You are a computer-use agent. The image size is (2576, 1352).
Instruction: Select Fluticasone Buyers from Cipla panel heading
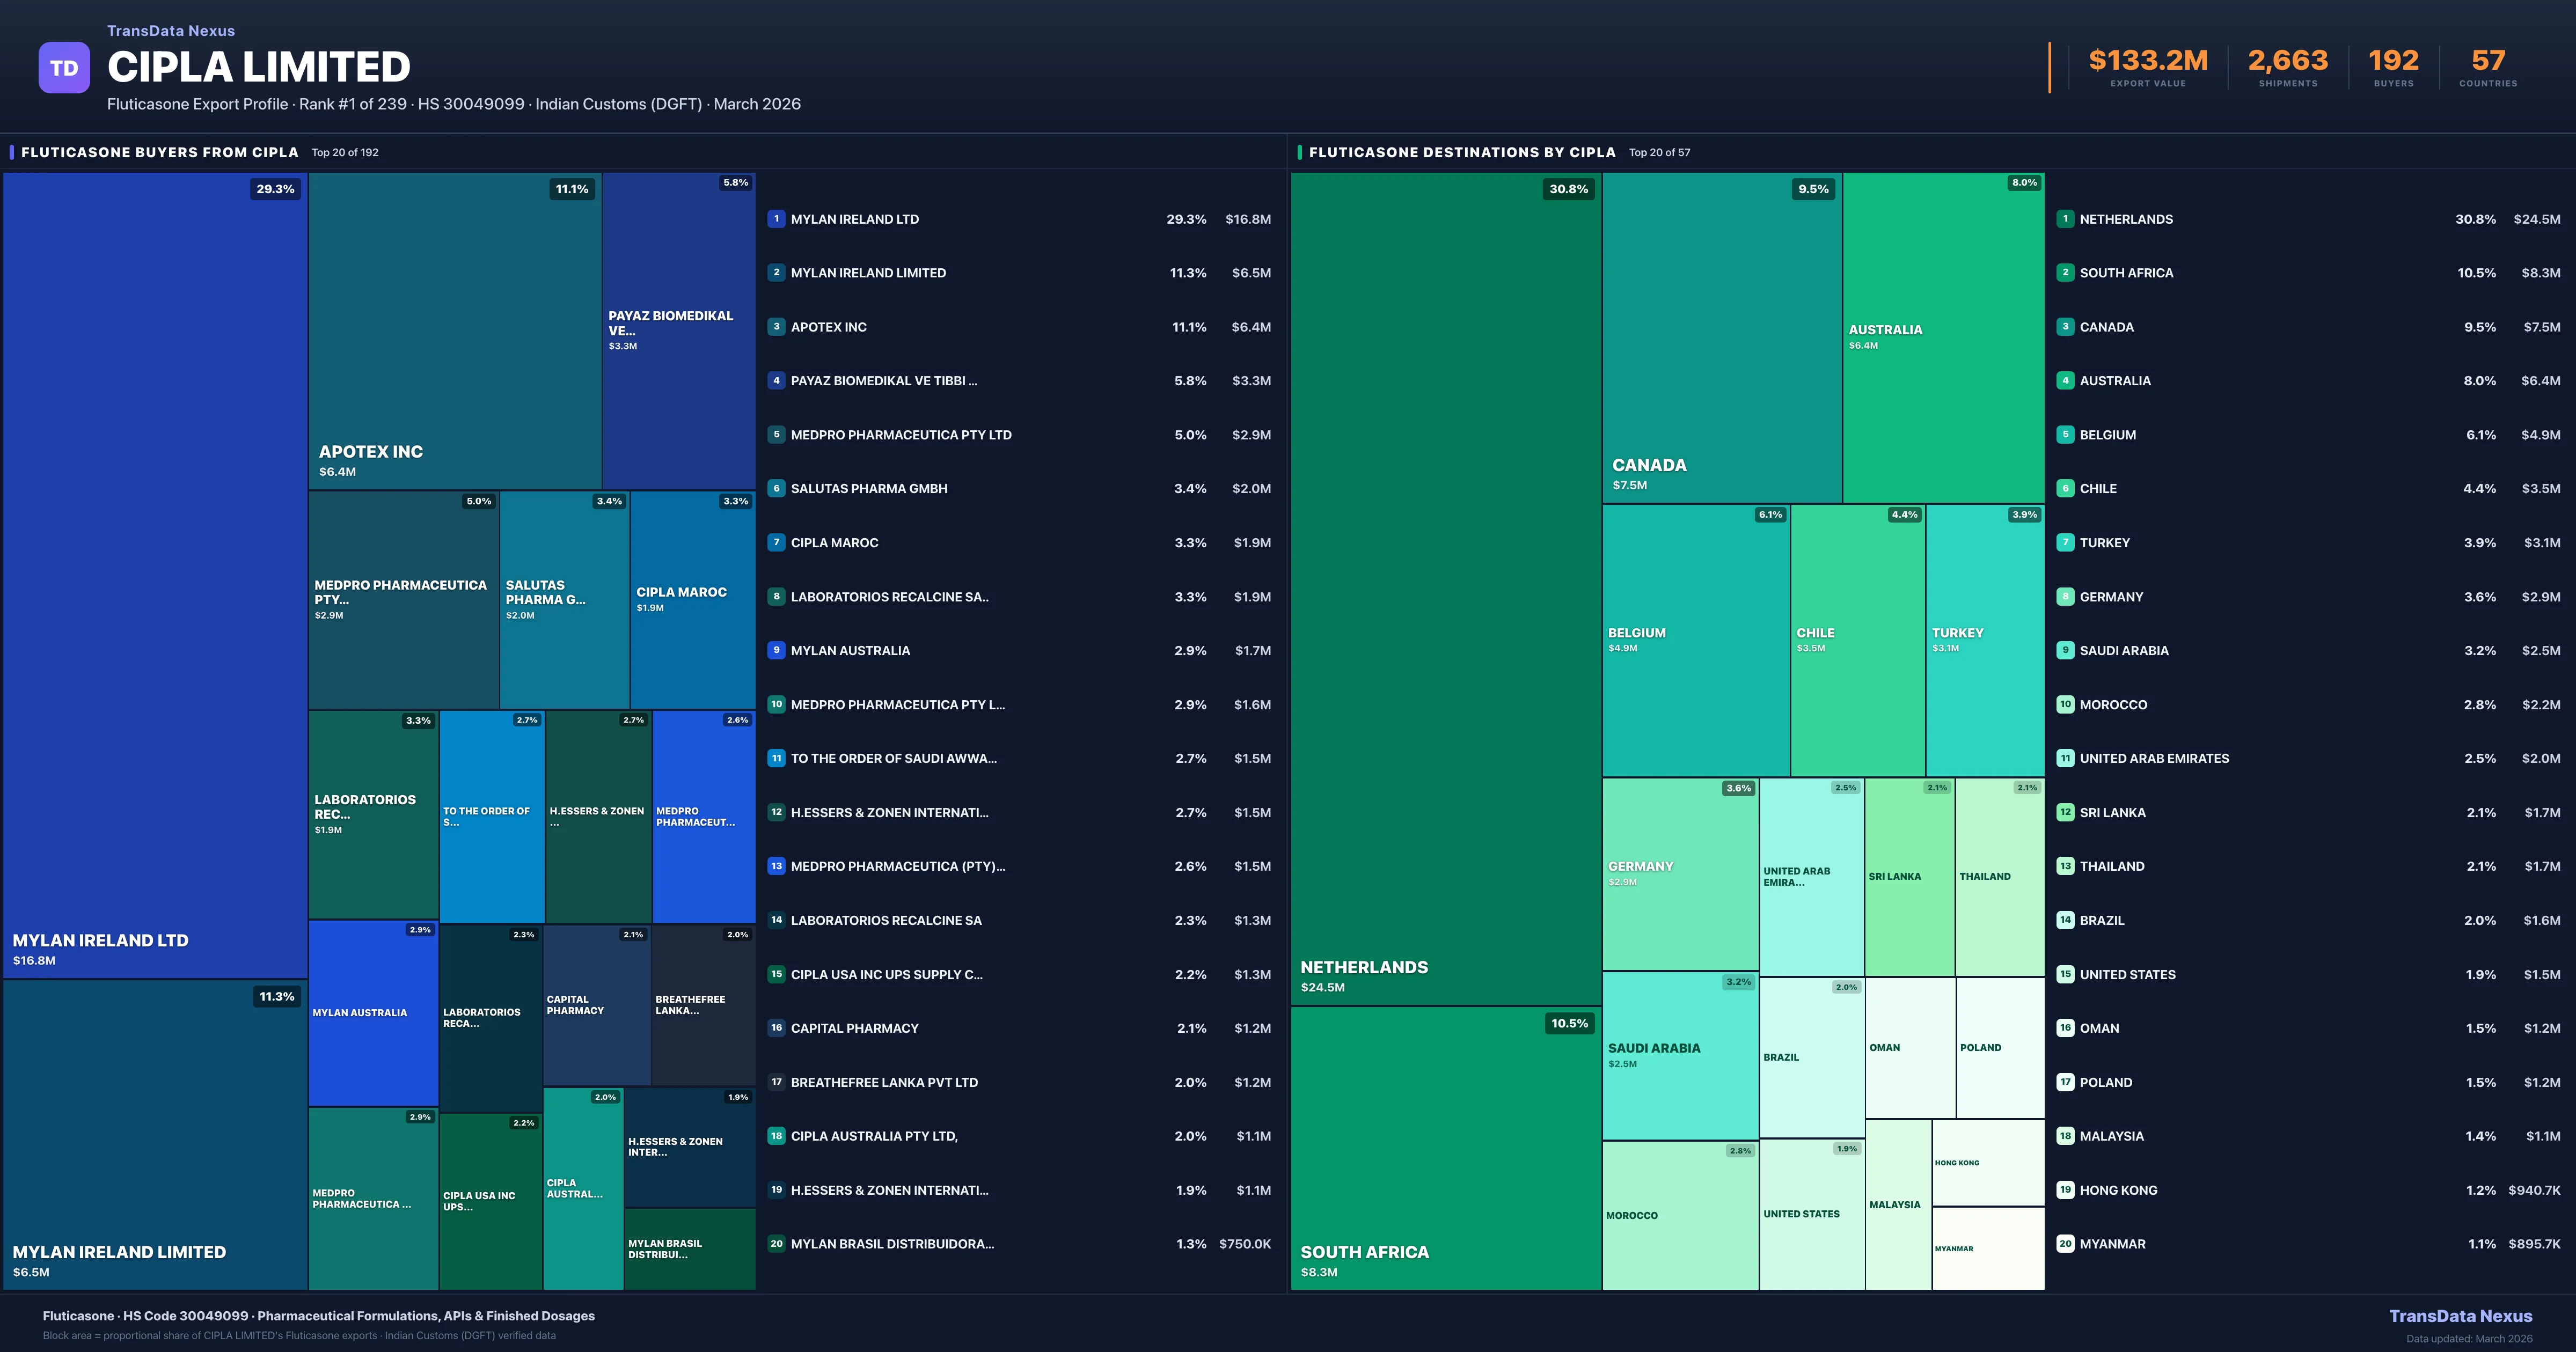point(160,152)
